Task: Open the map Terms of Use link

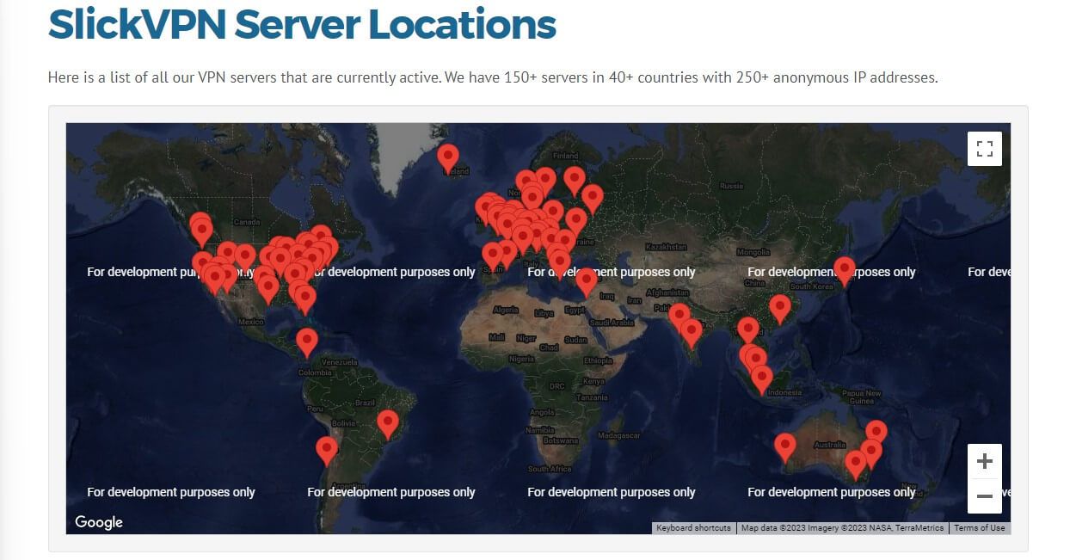Action: click(979, 528)
